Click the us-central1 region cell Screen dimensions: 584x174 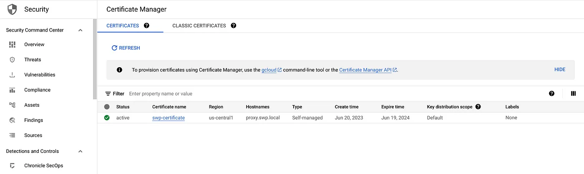tap(221, 118)
